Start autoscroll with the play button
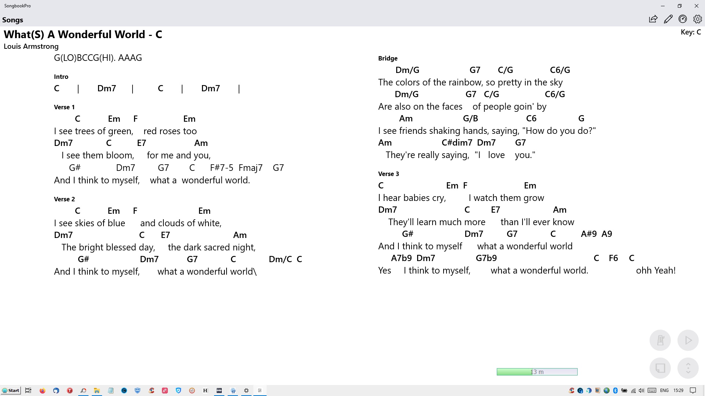Viewport: 705px width, 396px height. (688, 340)
